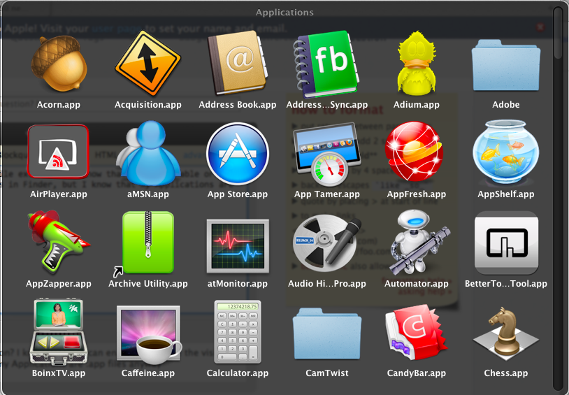Launch the CandyBar.app icon
The width and height of the screenshot is (569, 395).
(x=416, y=334)
